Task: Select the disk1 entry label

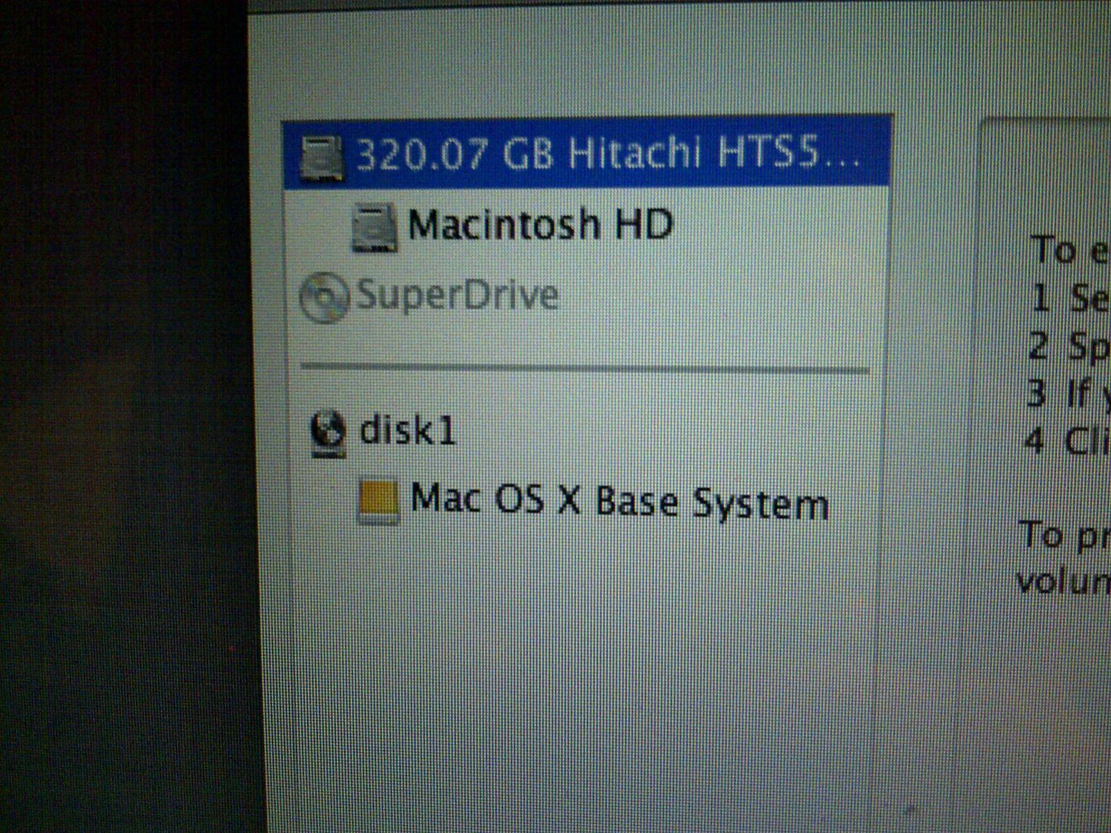Action: click(x=407, y=430)
